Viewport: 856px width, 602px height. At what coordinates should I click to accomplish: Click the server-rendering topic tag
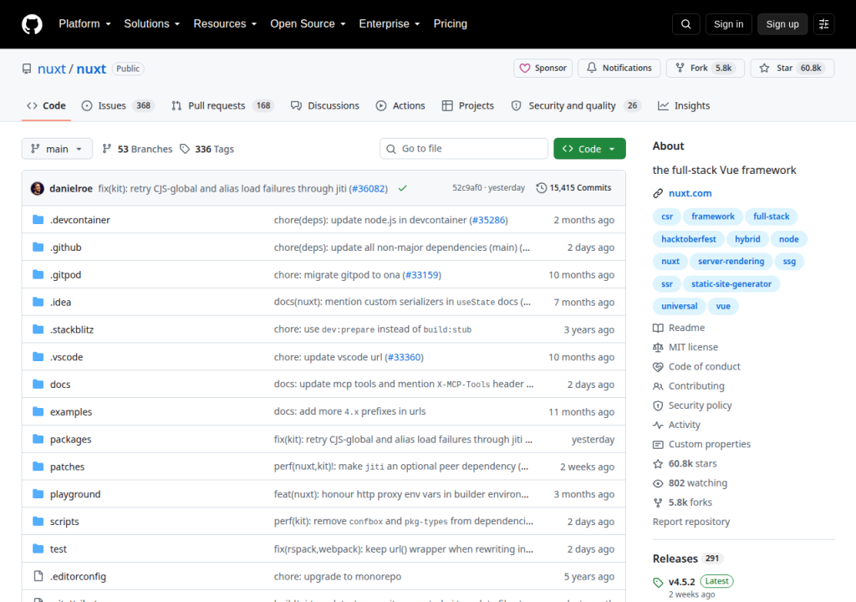point(731,262)
